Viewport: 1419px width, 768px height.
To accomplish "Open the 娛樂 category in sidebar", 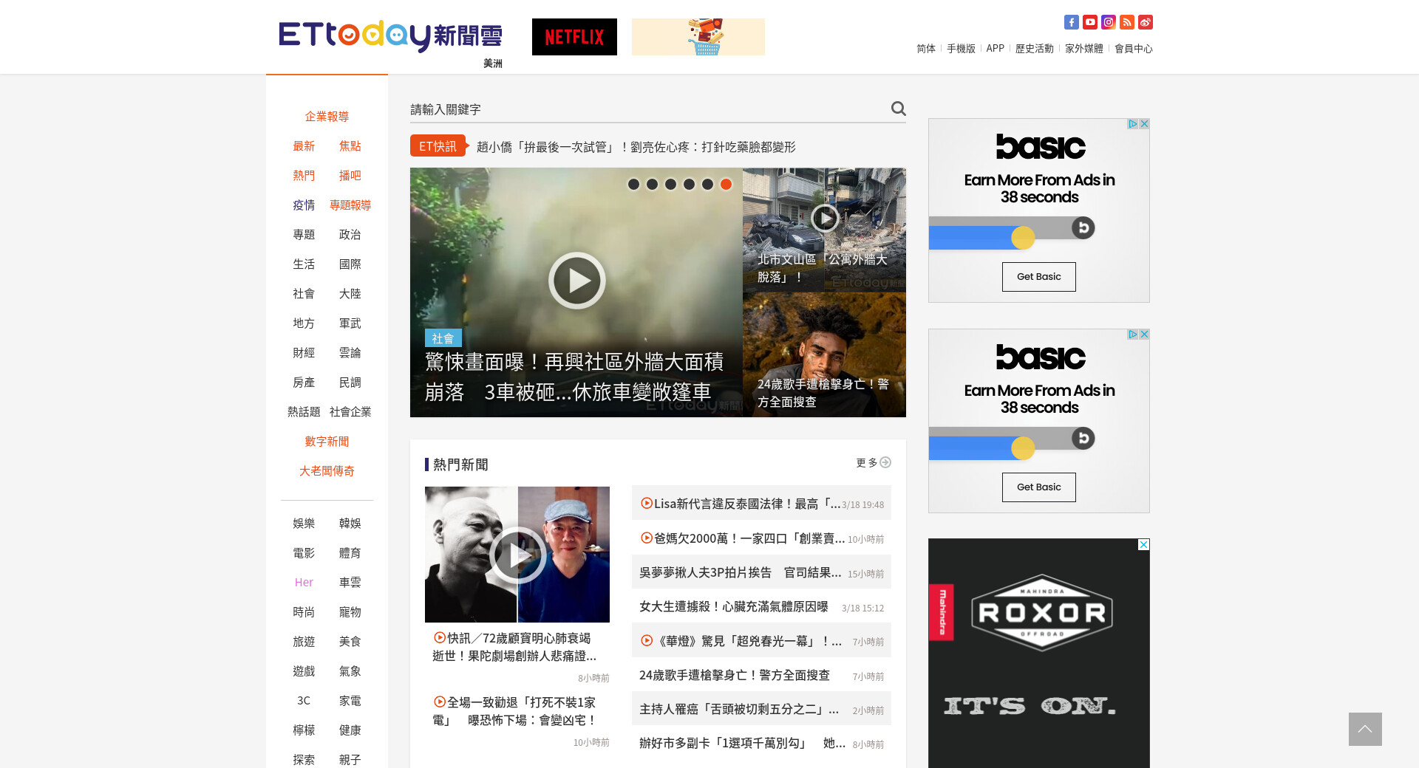I will point(304,524).
